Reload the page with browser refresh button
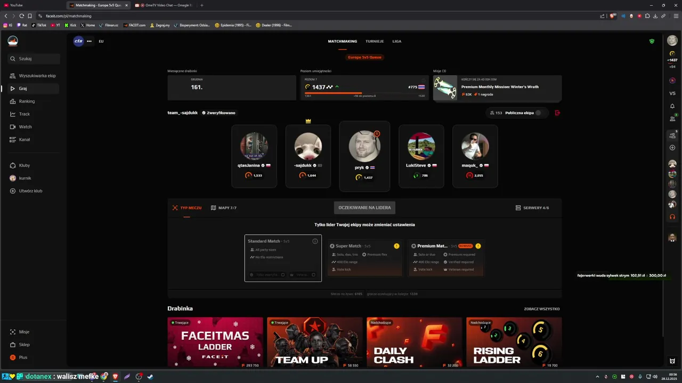Screen dimensions: 682x383 click(x=21, y=16)
